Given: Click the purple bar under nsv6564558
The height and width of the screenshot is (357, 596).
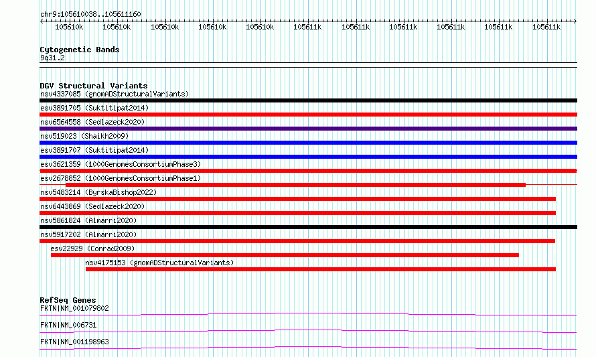Looking at the screenshot, I should click(308, 129).
